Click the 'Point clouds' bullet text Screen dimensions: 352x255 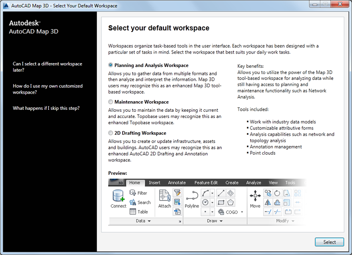click(x=262, y=153)
